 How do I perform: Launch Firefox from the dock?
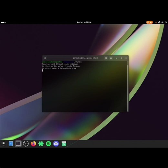33,144
